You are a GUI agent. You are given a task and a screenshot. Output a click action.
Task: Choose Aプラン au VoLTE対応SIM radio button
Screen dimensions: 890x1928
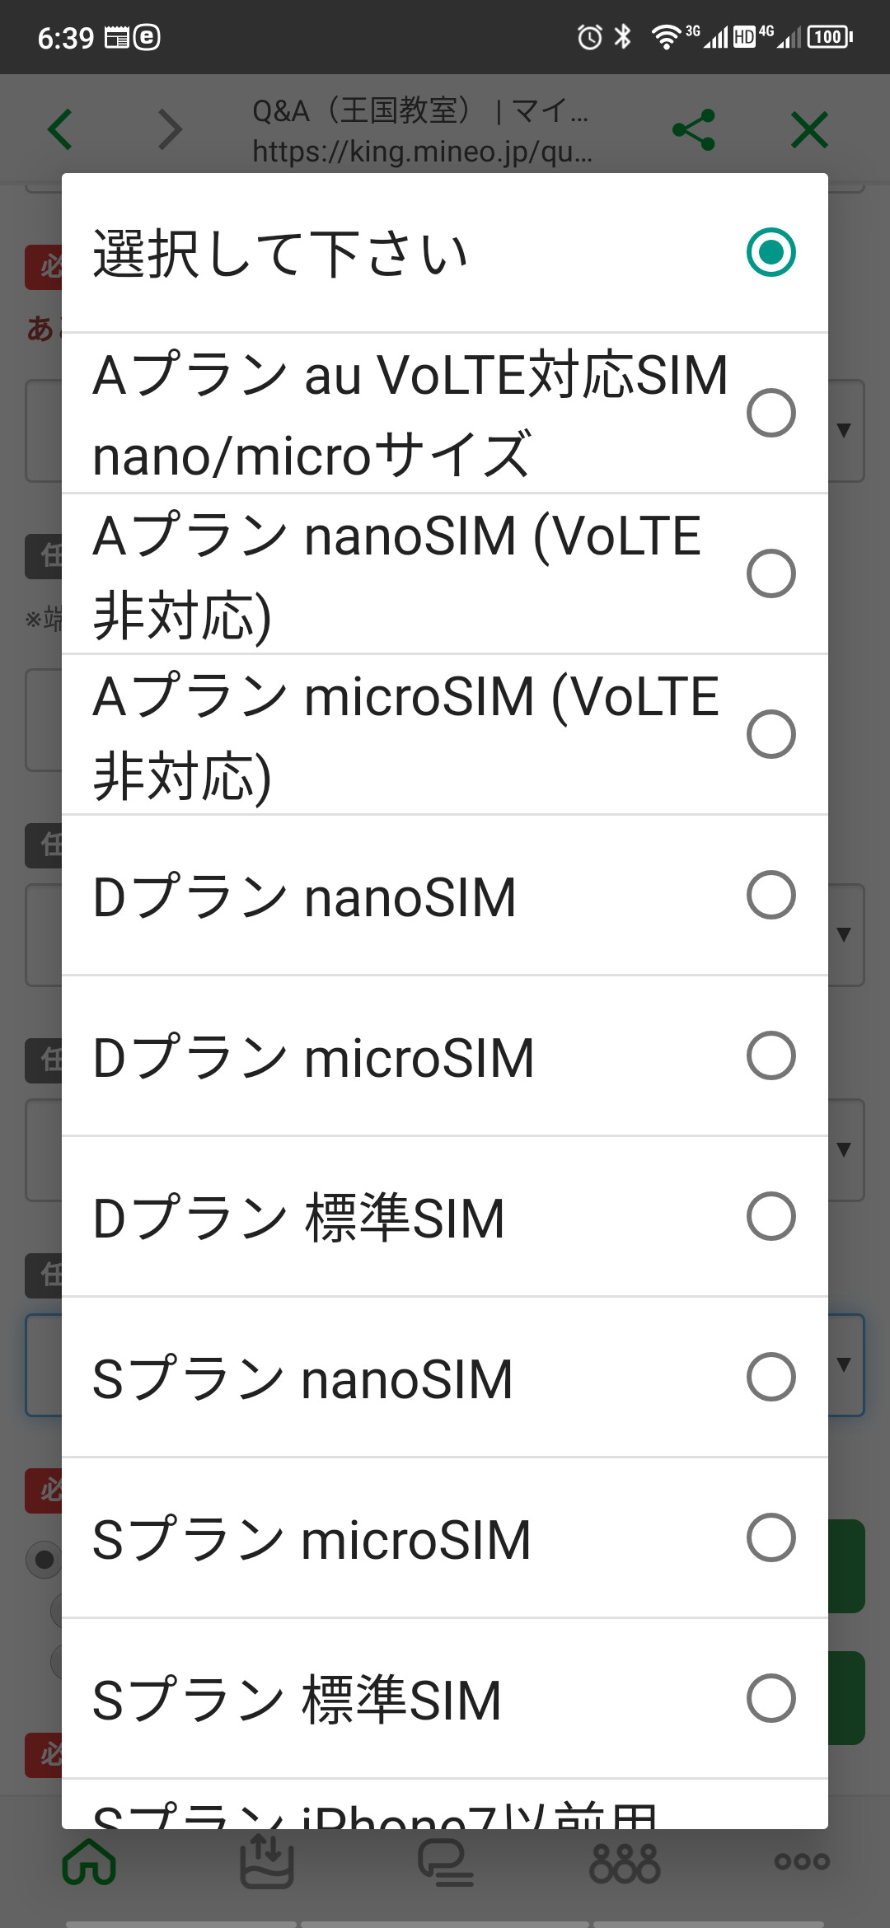pos(771,413)
